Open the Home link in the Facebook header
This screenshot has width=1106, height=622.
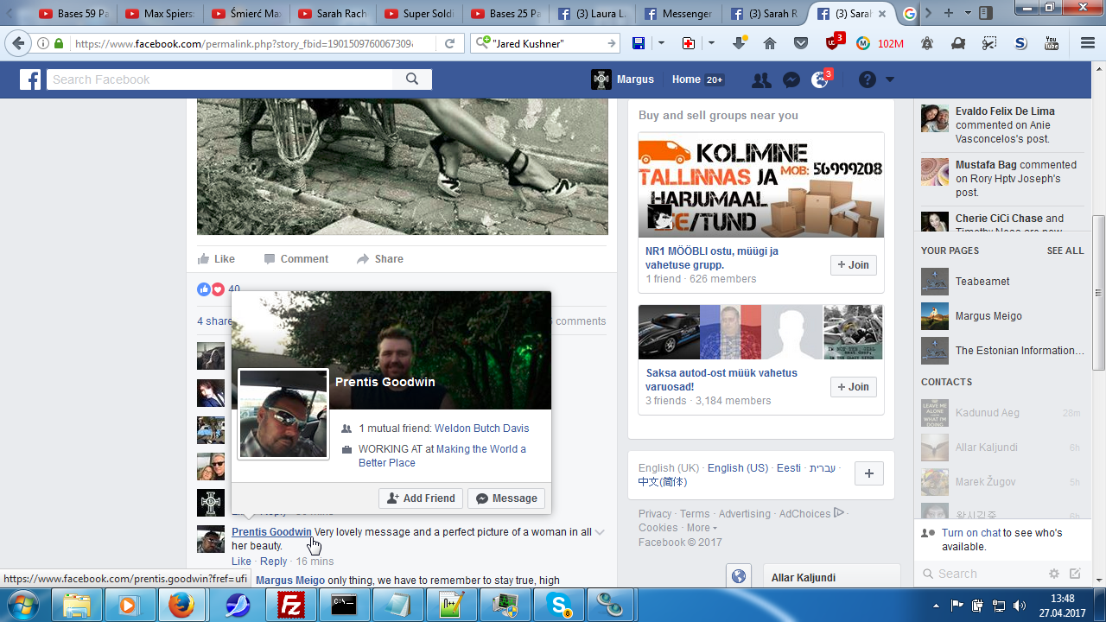coord(686,79)
